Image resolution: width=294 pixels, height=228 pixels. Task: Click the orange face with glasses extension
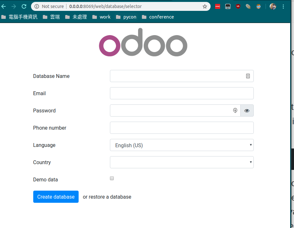(x=259, y=7)
